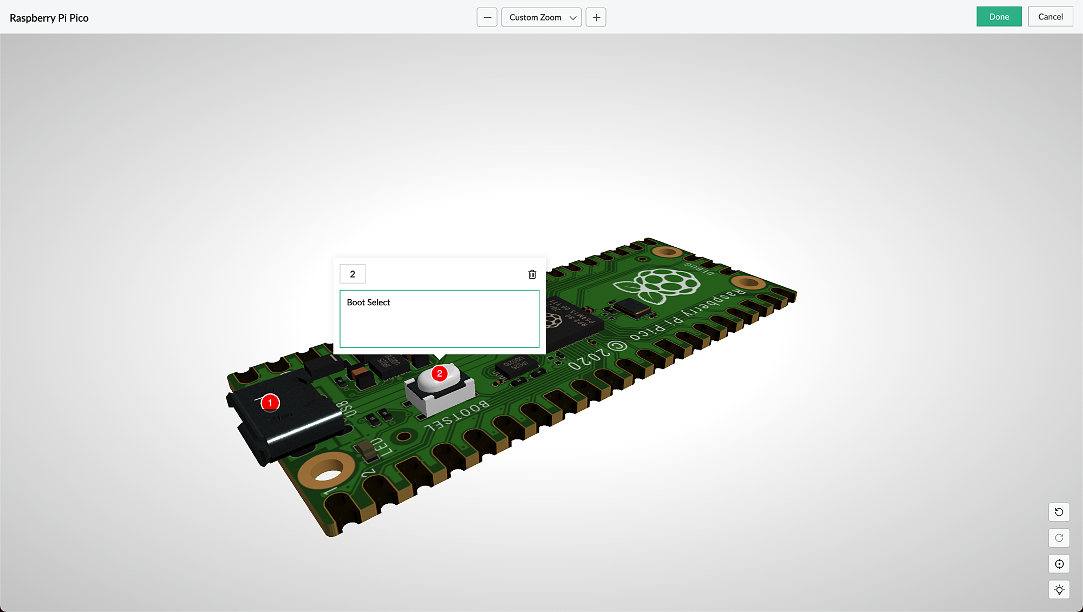Recenter the view with the crosshair icon
The width and height of the screenshot is (1083, 612).
1059,564
